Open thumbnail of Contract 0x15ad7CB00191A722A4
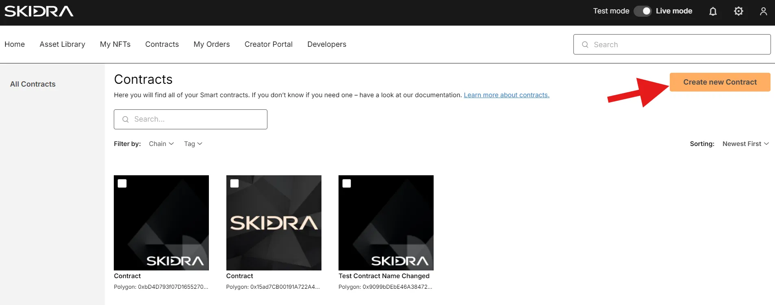 coord(274,223)
